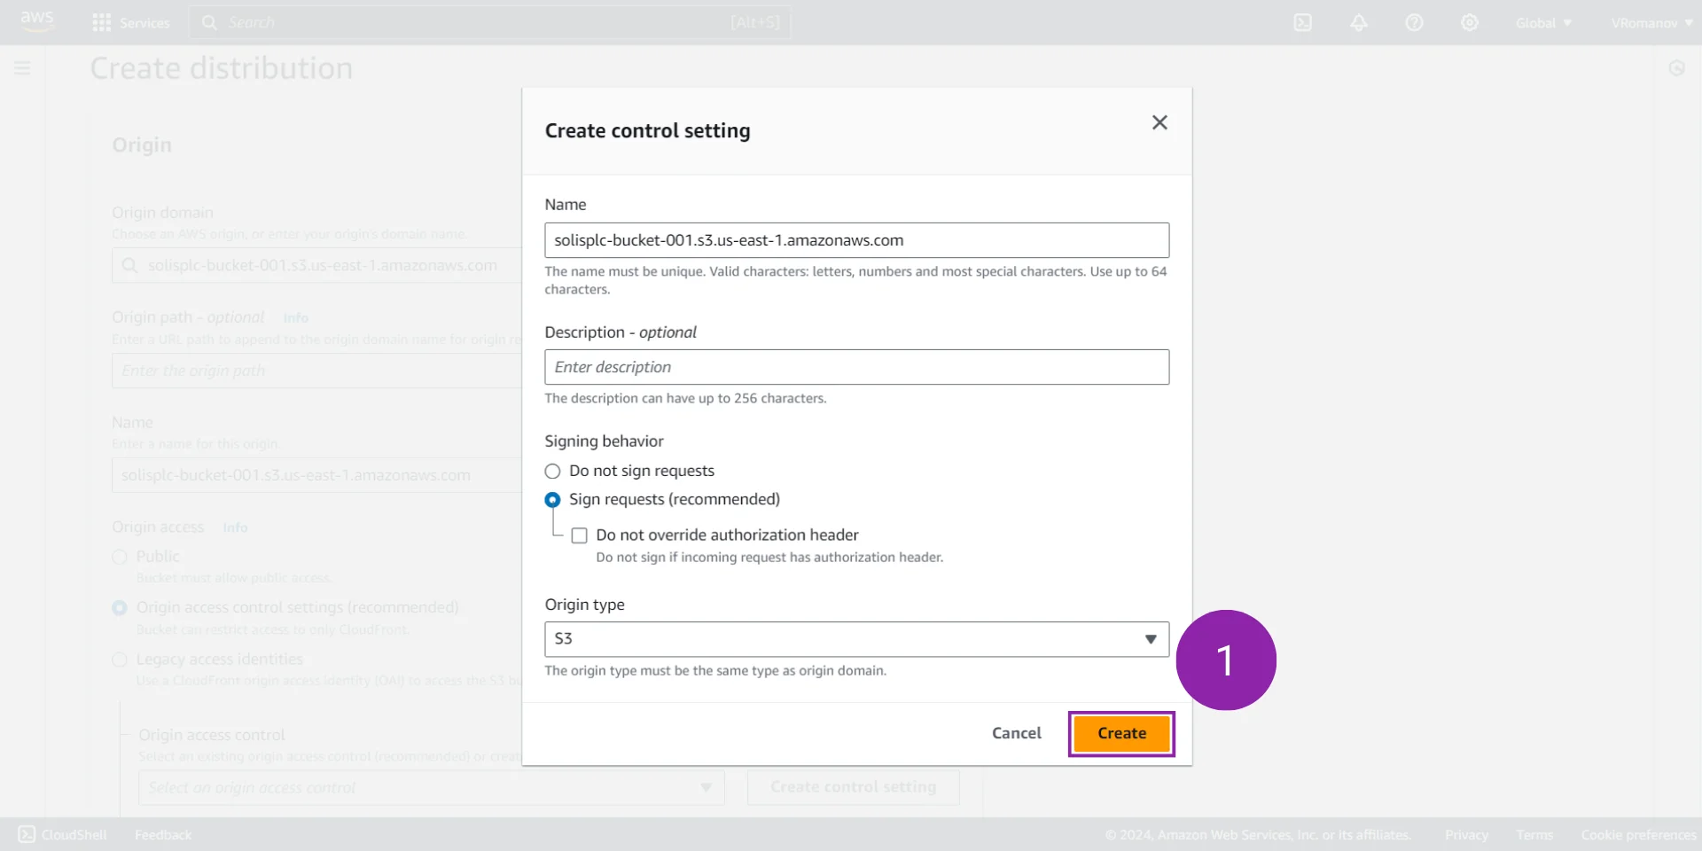
Task: Click the background origin Name field
Action: tap(316, 475)
